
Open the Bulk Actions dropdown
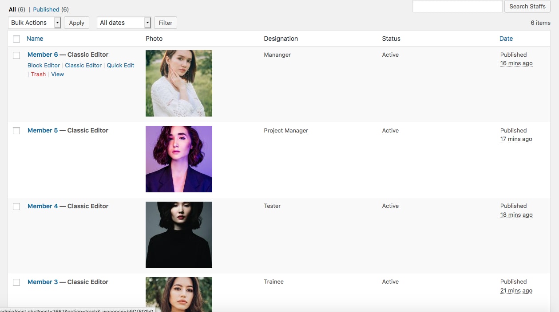click(34, 23)
